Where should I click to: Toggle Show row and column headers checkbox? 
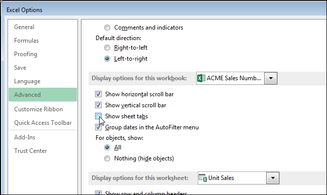coord(98,192)
